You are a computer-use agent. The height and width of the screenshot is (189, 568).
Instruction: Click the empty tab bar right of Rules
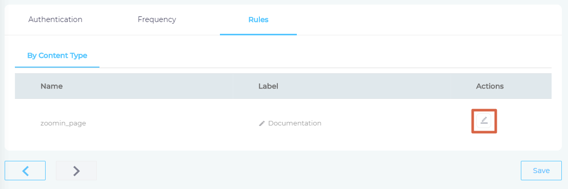pyautogui.click(x=429, y=19)
